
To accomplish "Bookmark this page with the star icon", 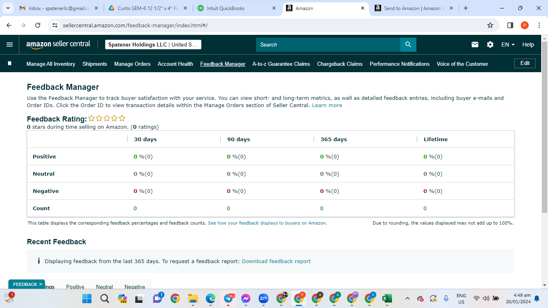I will (490, 25).
